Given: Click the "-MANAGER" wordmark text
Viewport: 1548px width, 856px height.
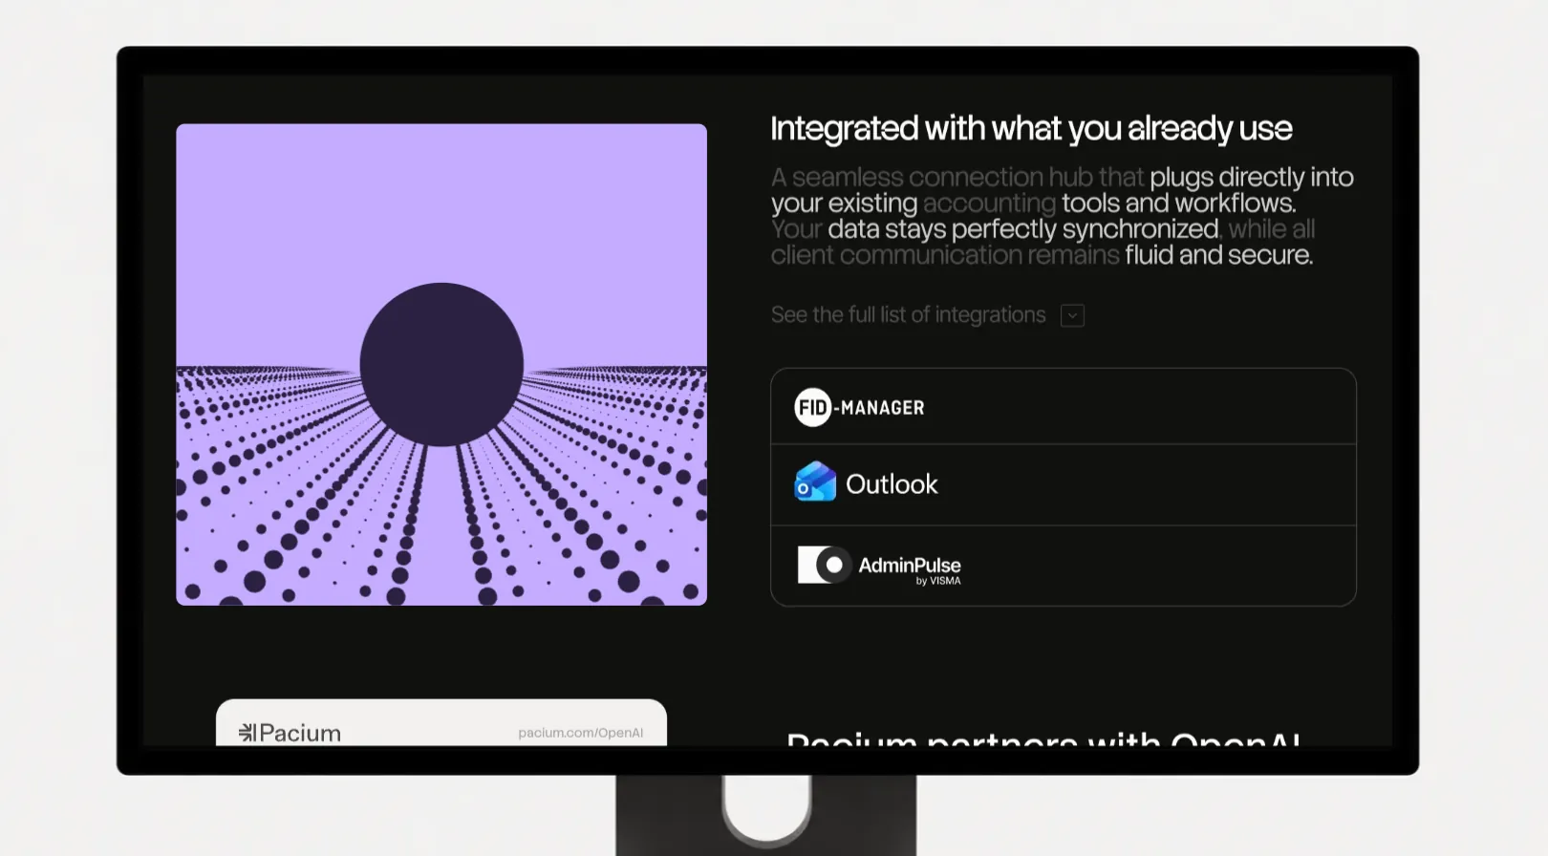Looking at the screenshot, I should pyautogui.click(x=879, y=408).
